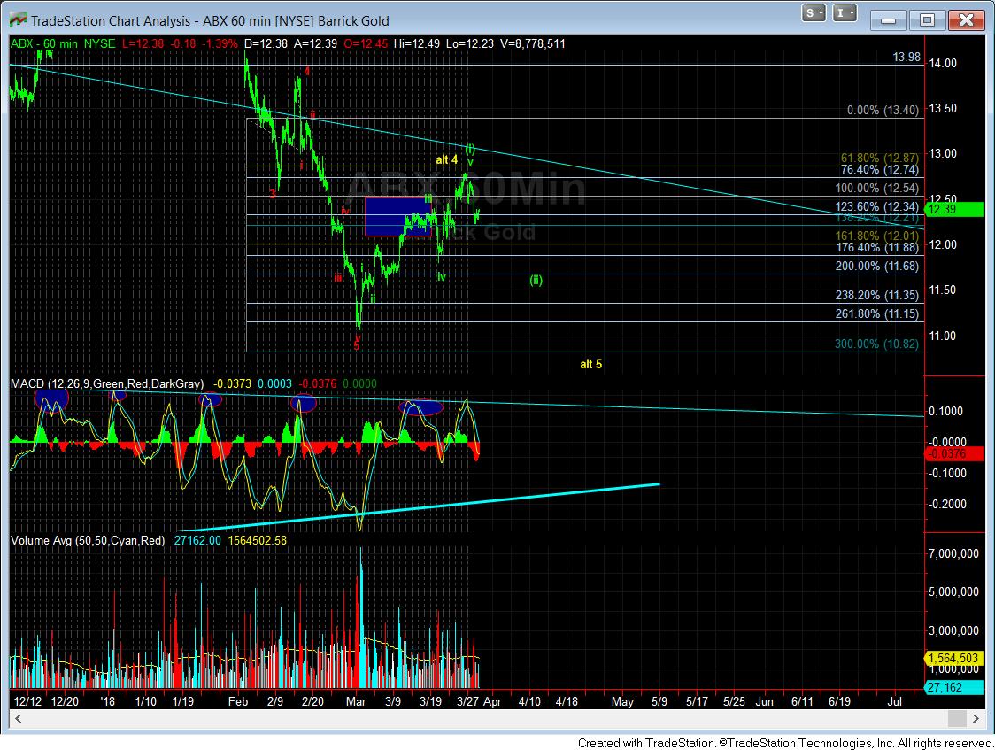Click the yellow '-0.0373' MACD value
The width and height of the screenshot is (995, 750).
click(x=232, y=384)
